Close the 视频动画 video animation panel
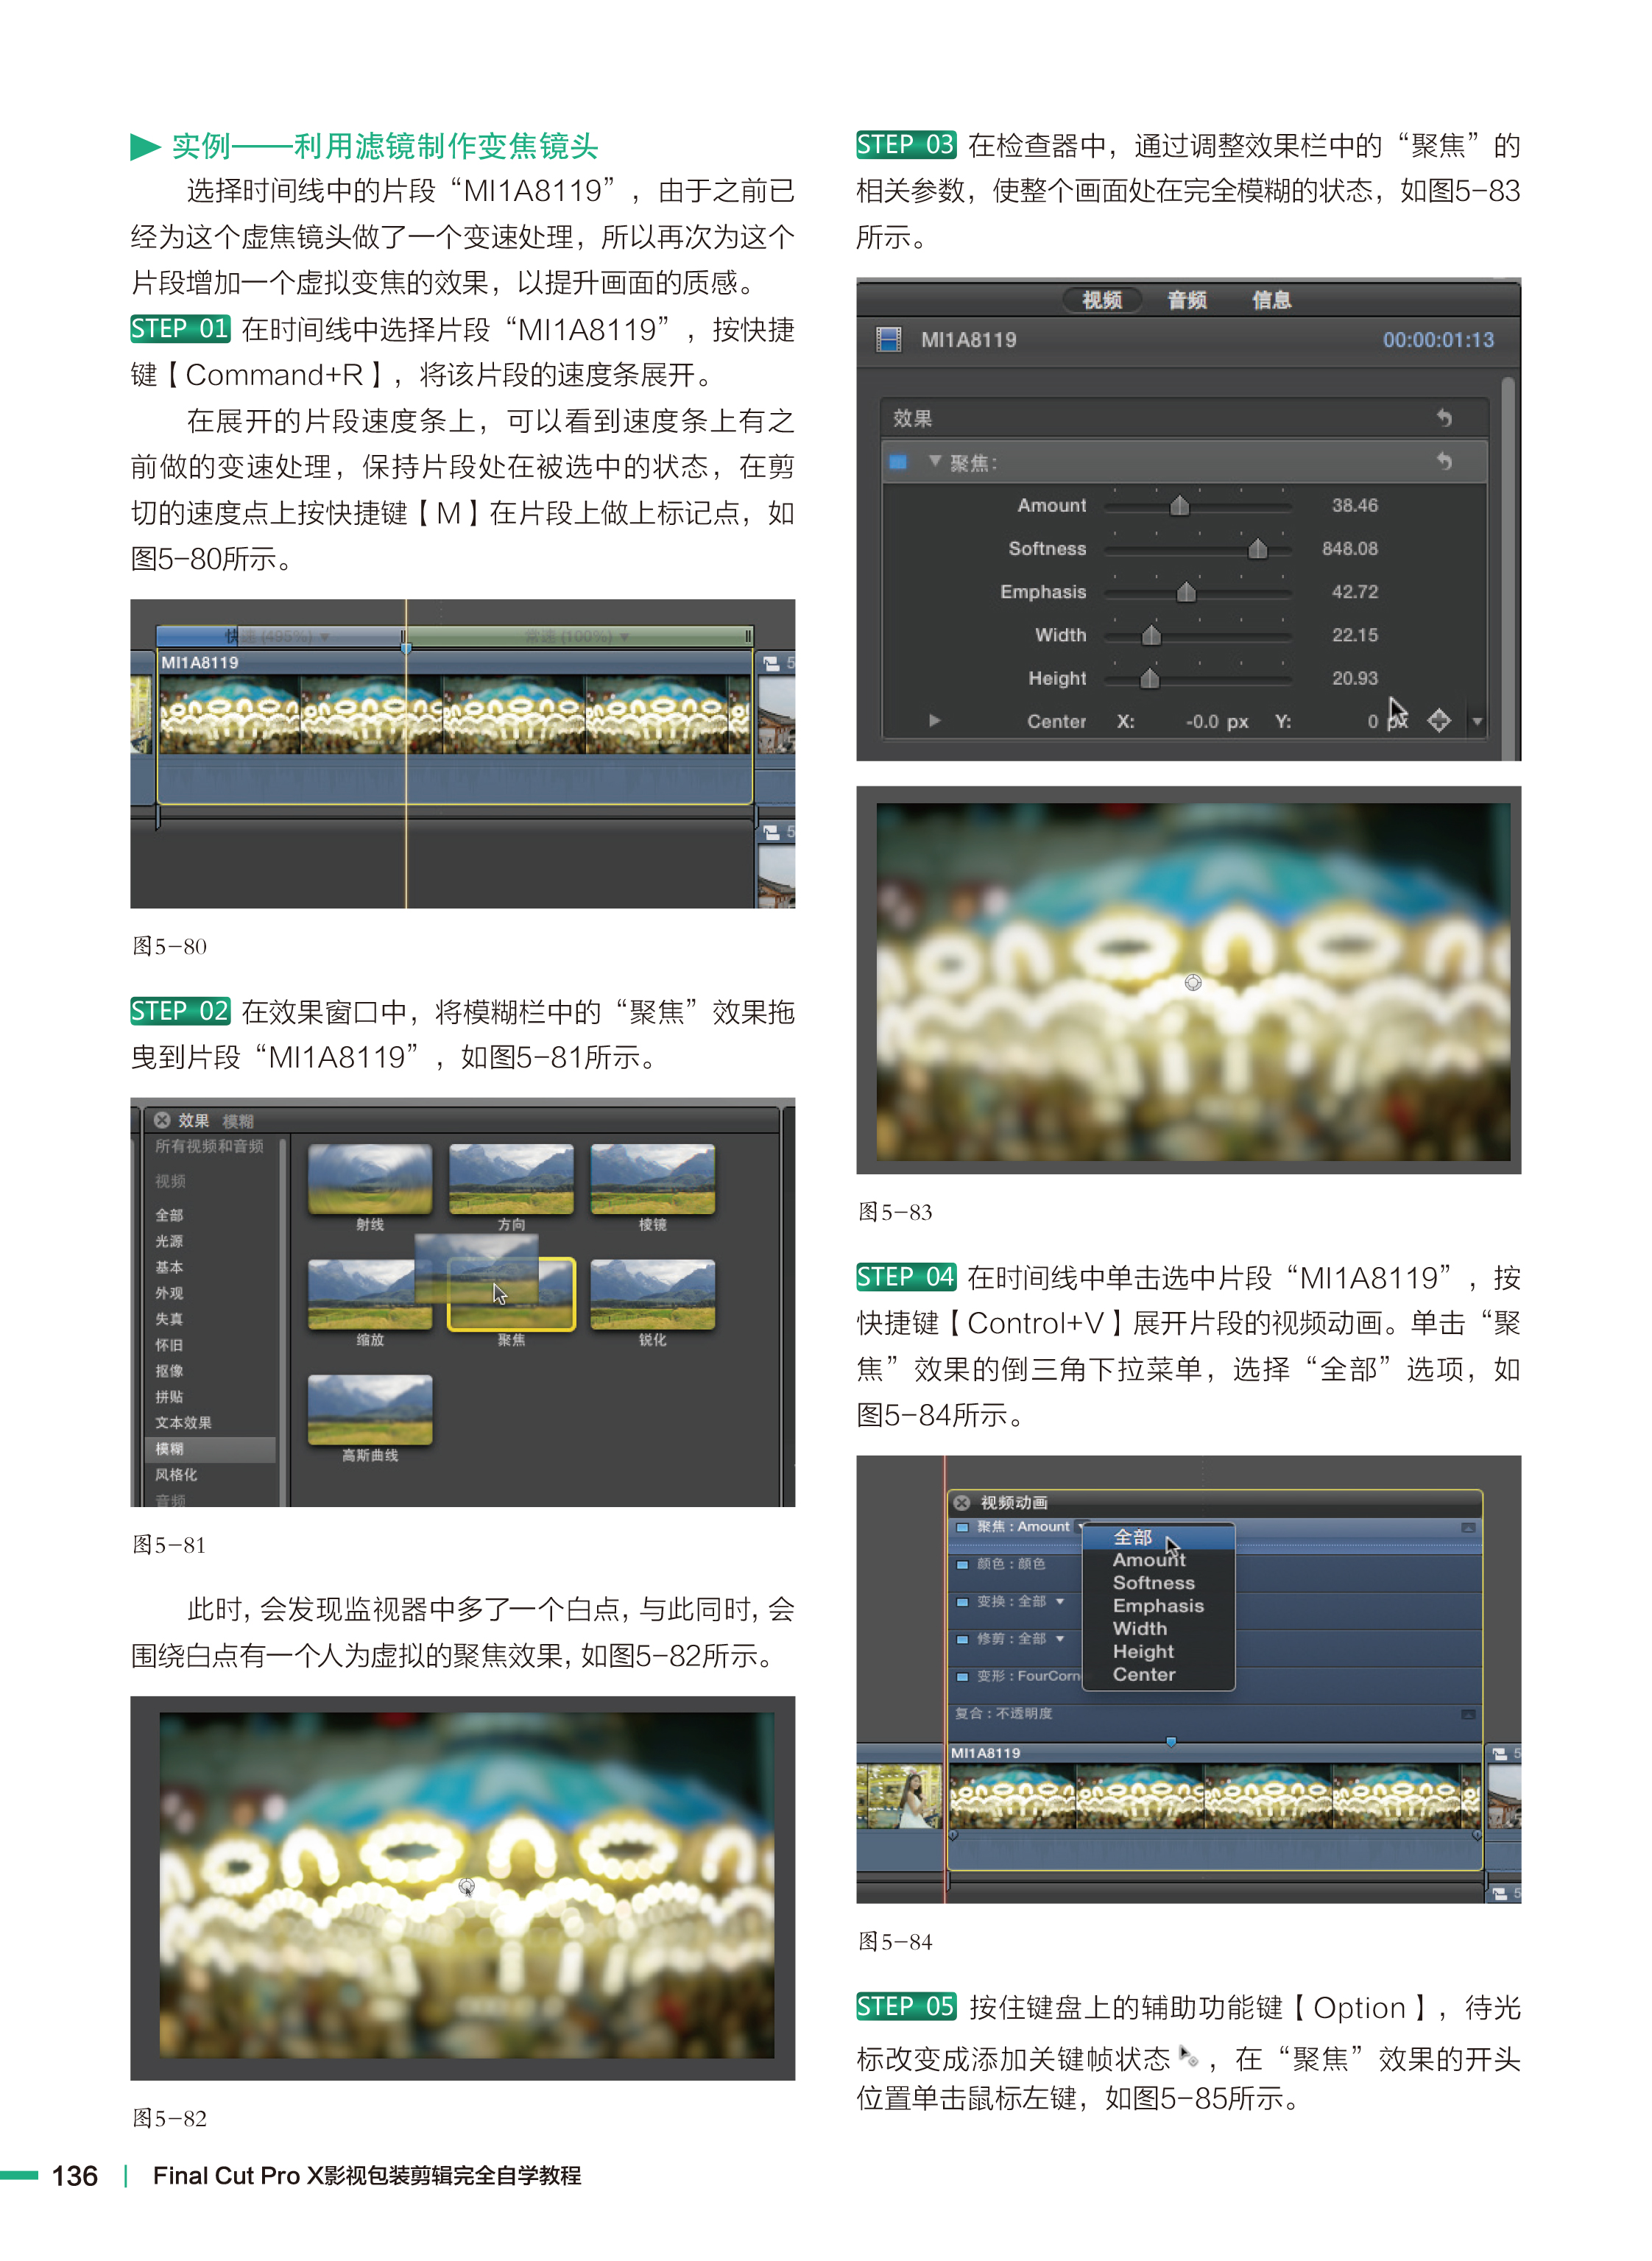Viewport: 1652px width, 2261px height. (x=962, y=1502)
